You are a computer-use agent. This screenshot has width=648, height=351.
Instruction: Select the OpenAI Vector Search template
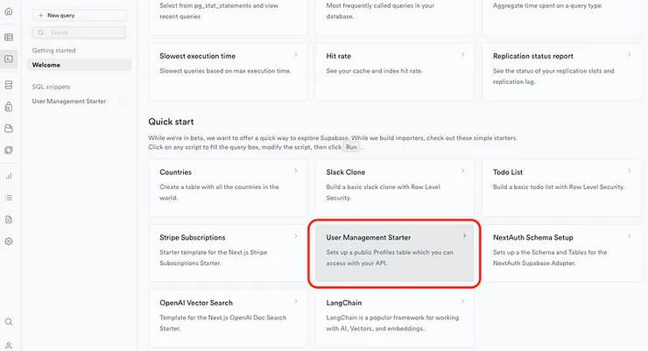[x=226, y=310]
